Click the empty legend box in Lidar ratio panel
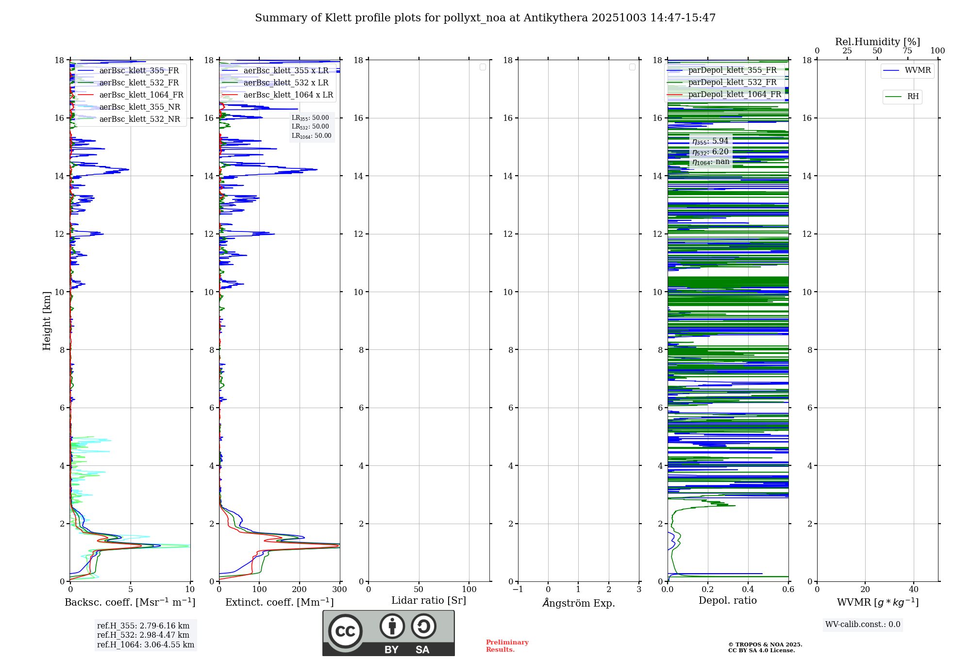The image size is (971, 660). [483, 67]
